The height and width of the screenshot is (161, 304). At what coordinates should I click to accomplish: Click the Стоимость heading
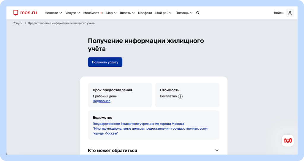click(x=170, y=90)
